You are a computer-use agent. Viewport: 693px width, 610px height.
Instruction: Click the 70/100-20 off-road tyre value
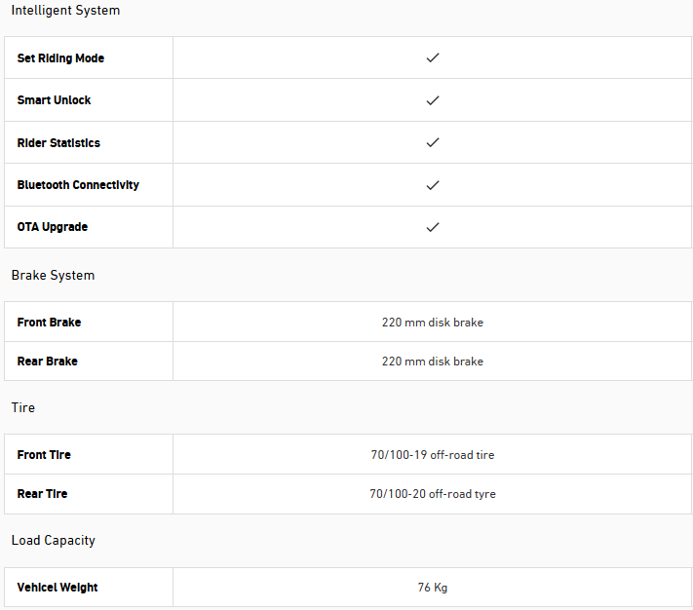click(433, 494)
